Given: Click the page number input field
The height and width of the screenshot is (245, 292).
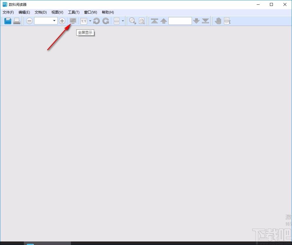Looking at the screenshot, I should click(x=180, y=21).
